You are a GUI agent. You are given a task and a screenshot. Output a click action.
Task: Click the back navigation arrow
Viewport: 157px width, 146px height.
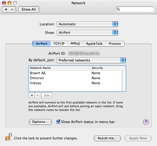[x=6, y=10]
